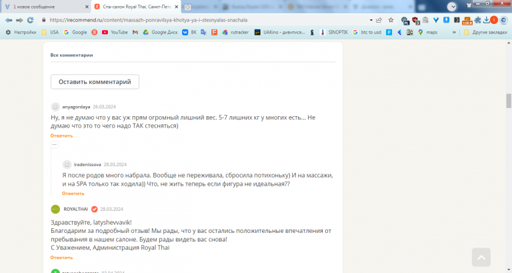Reply to iradenissova's comment via Ответить
This screenshot has width=512, height=273.
73,194
